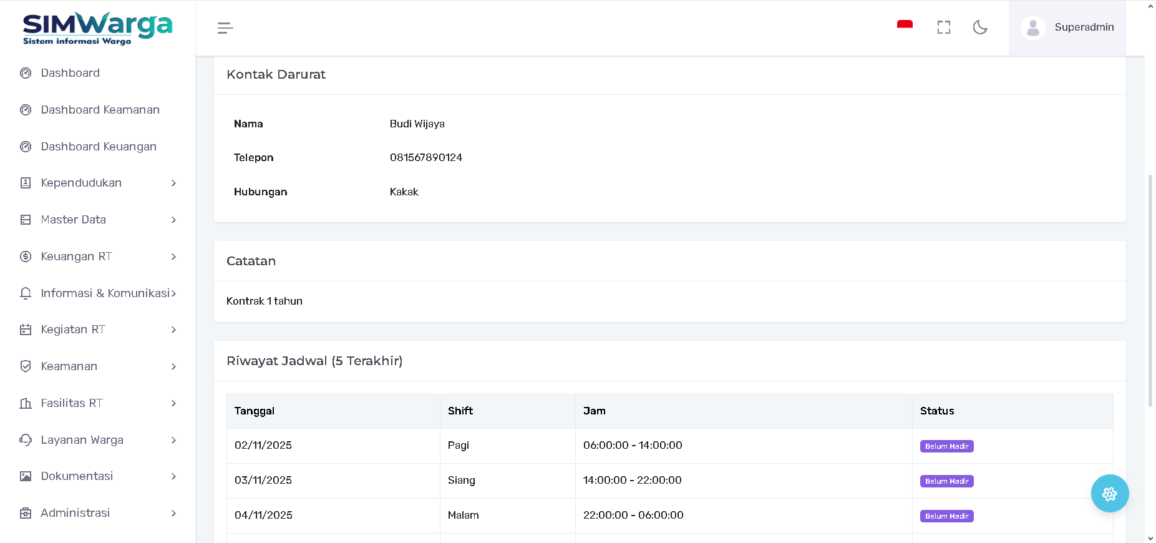Go to Dashboard Keamanan
Screen dimensions: 1156x543
tap(100, 110)
